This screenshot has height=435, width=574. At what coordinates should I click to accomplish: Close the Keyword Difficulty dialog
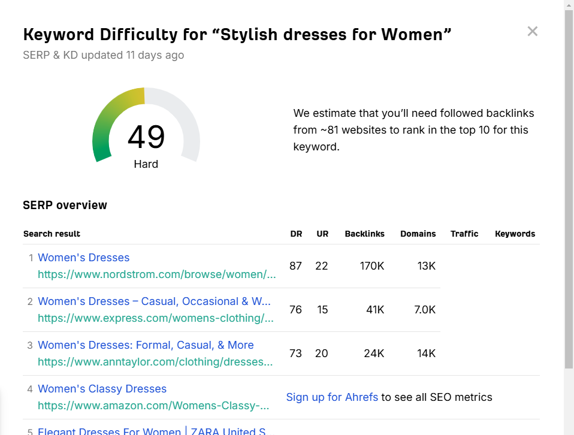[x=532, y=31]
